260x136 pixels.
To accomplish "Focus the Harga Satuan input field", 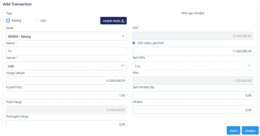I will [x=66, y=81].
